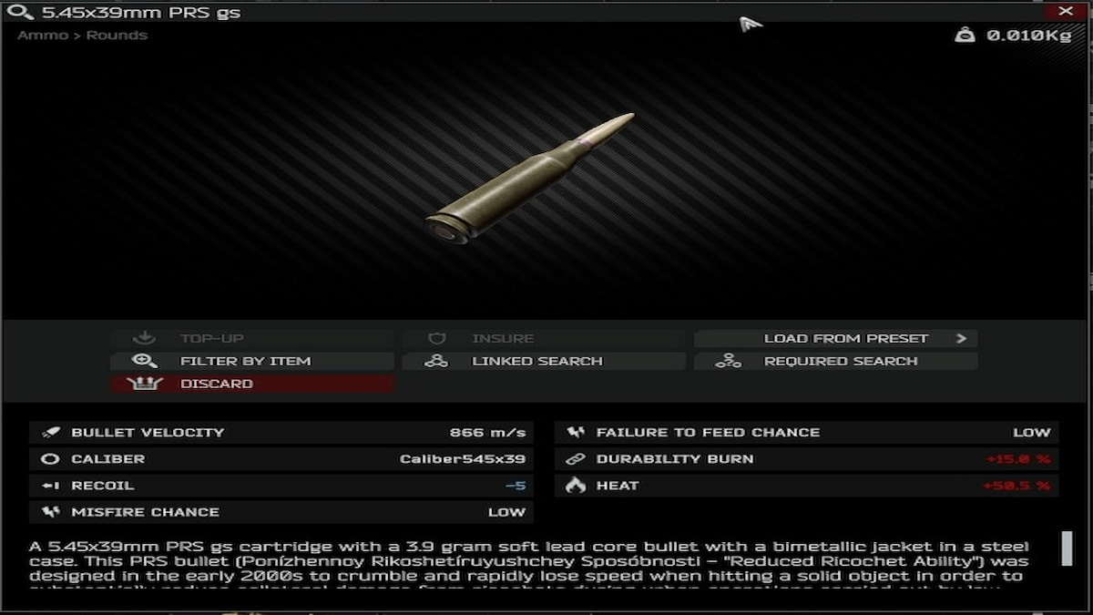Open the Rounds breadcrumb link
This screenshot has width=1093, height=615.
117,35
